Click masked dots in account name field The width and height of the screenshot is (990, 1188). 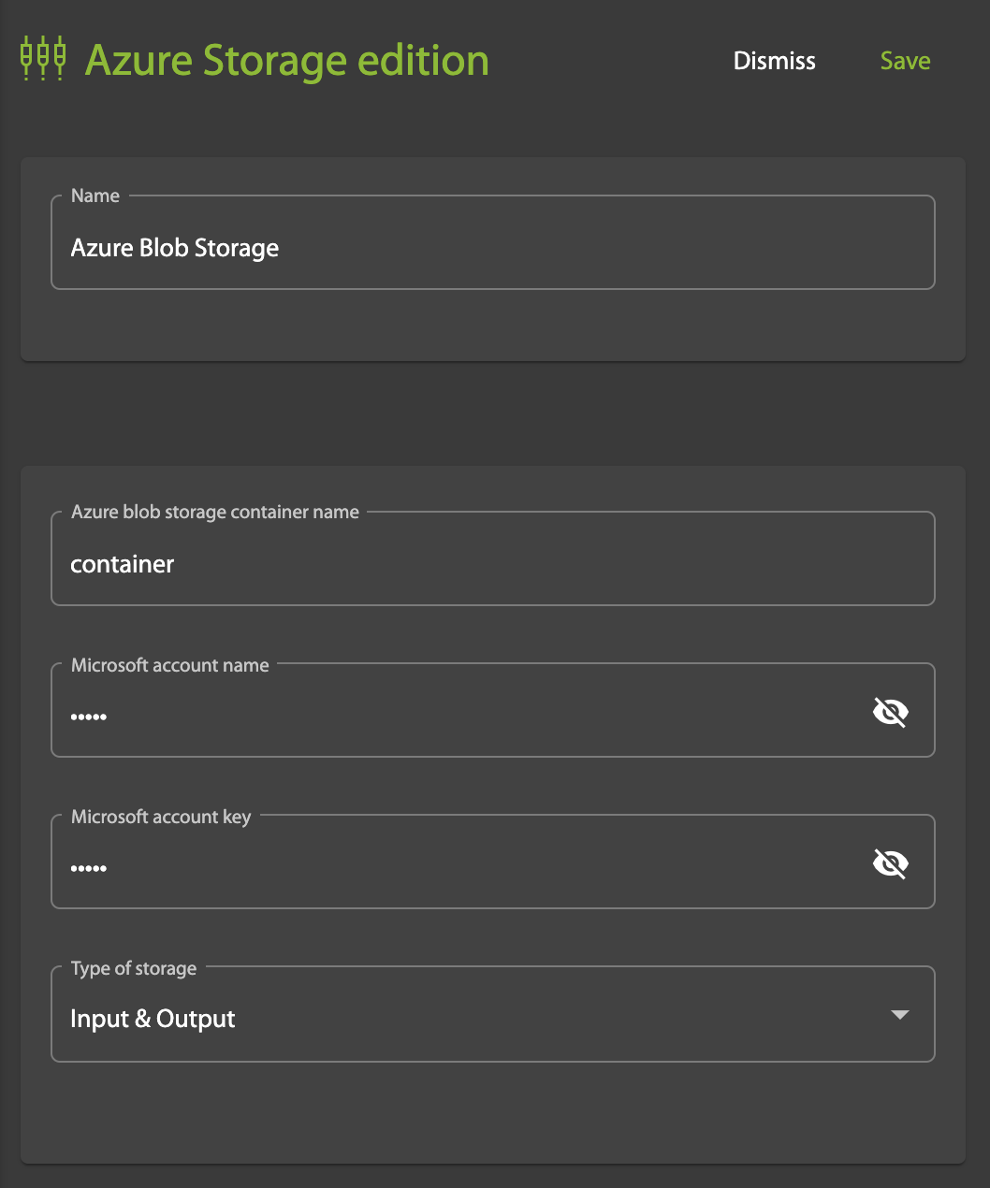pos(89,717)
